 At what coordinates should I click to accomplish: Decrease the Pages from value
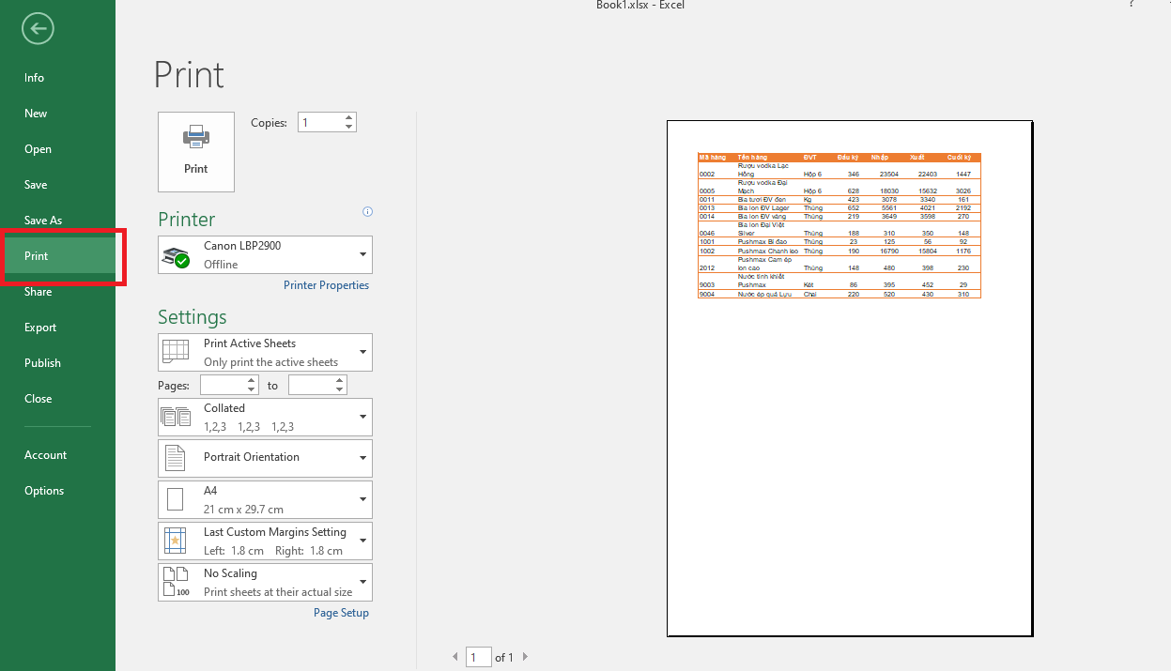pos(252,389)
